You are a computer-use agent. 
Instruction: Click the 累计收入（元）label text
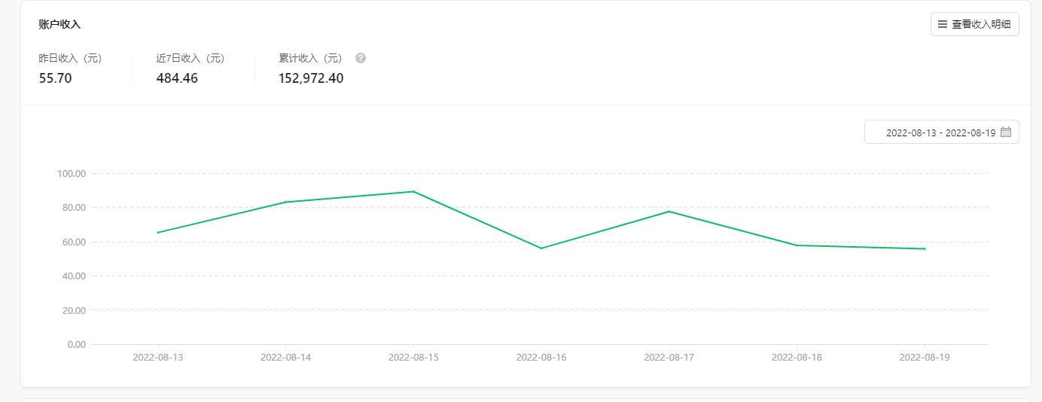coord(310,58)
